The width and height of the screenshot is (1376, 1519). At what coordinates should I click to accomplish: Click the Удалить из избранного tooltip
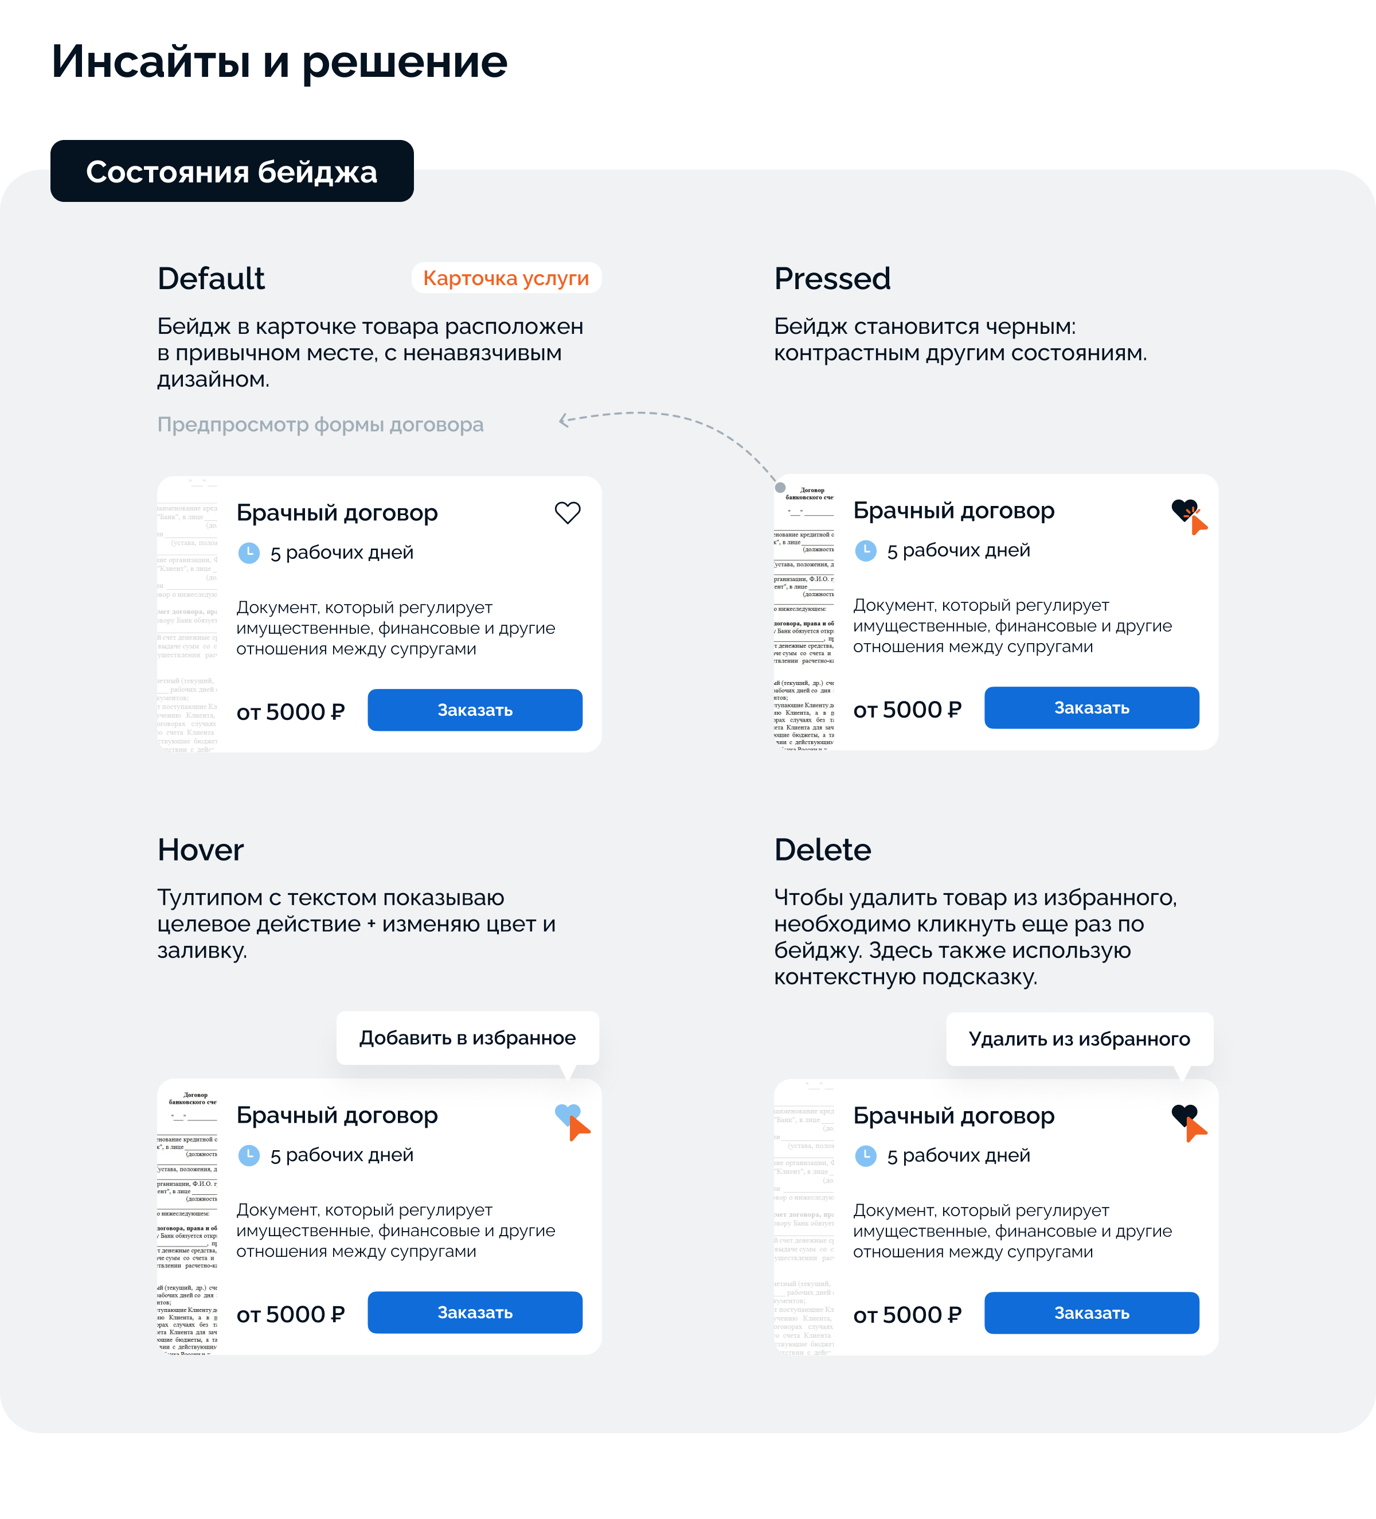1078,1039
